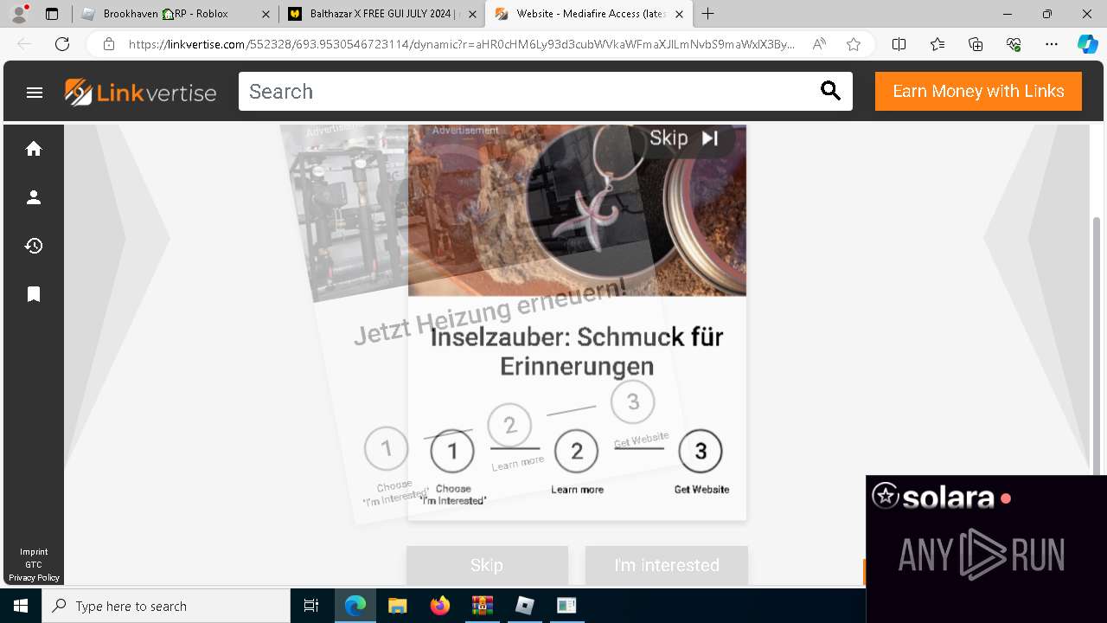Click step 1 Choose I'm Interested circle
Screen dimensions: 1107x623
(x=452, y=452)
